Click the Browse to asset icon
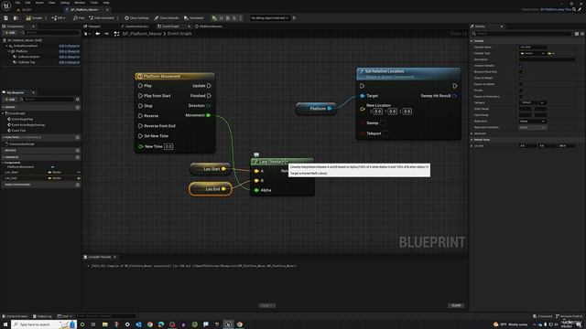Screen dimensions: 586x329 pos(16,18)
